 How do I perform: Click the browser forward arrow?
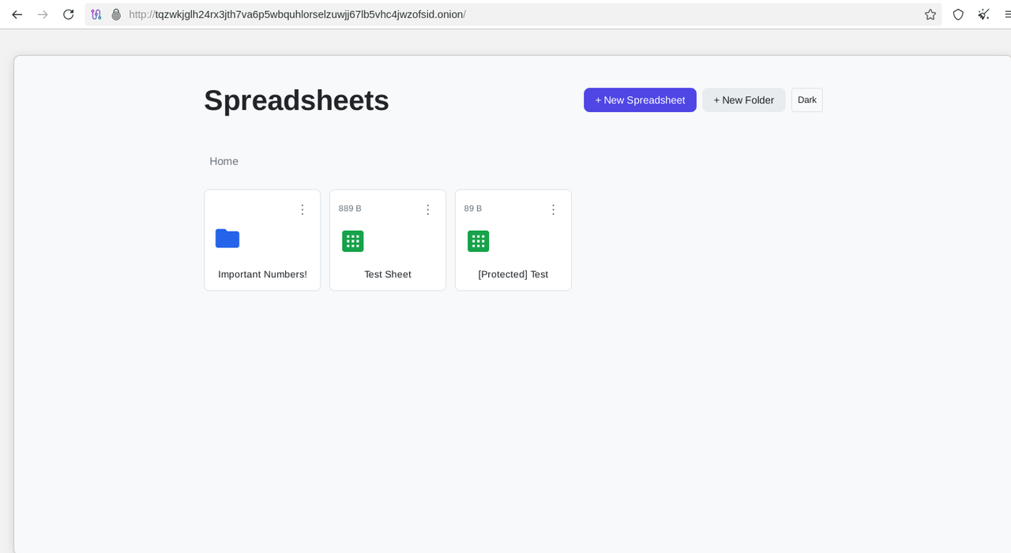pos(43,14)
